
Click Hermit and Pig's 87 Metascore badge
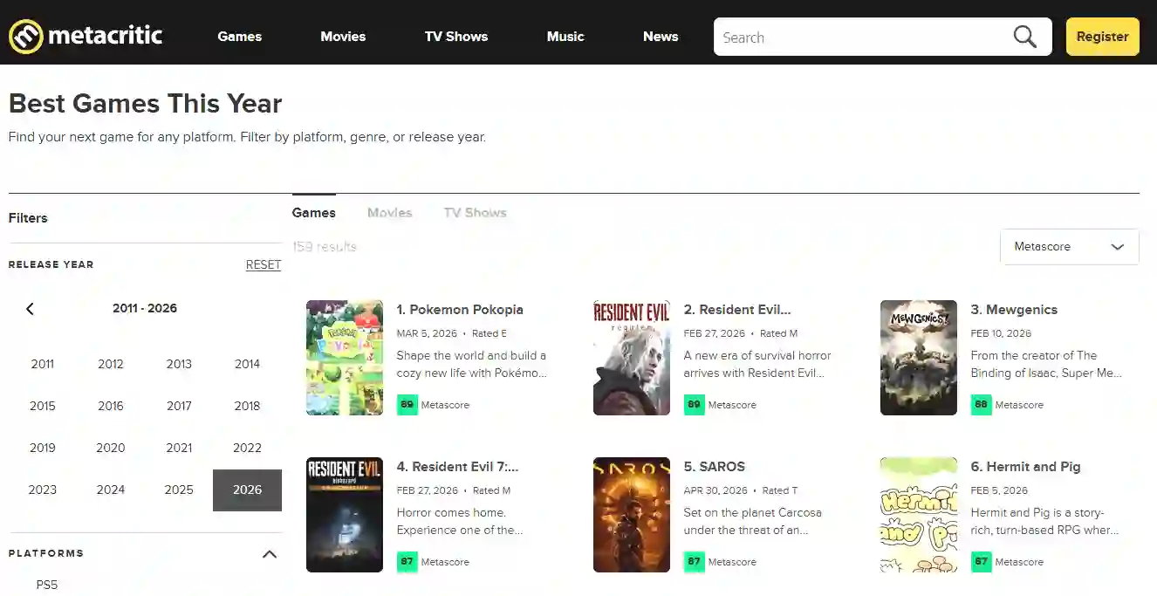point(981,562)
